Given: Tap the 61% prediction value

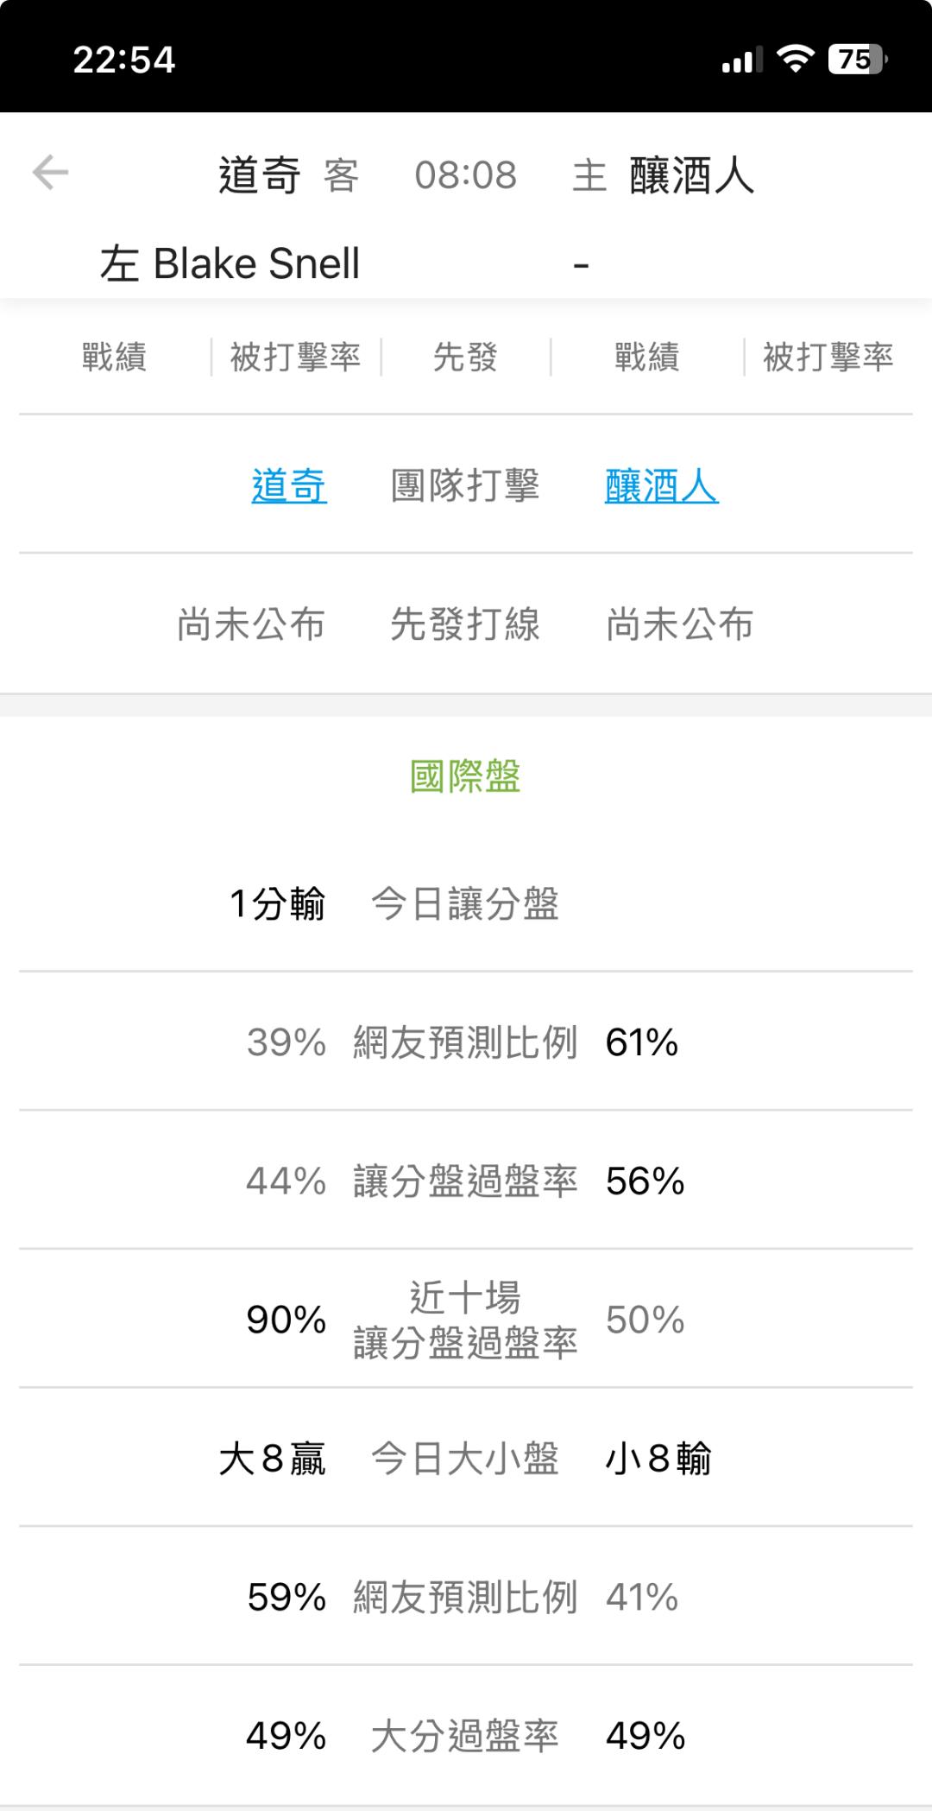Looking at the screenshot, I should pos(642,1042).
